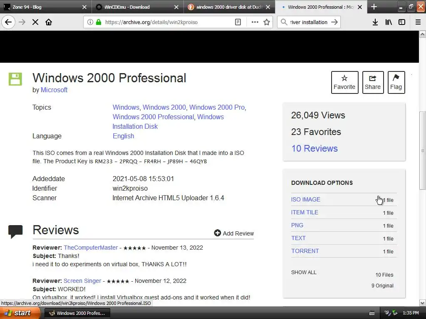Click the taskbar on-screen keyboard icon
The image size is (426, 319).
coord(372,313)
